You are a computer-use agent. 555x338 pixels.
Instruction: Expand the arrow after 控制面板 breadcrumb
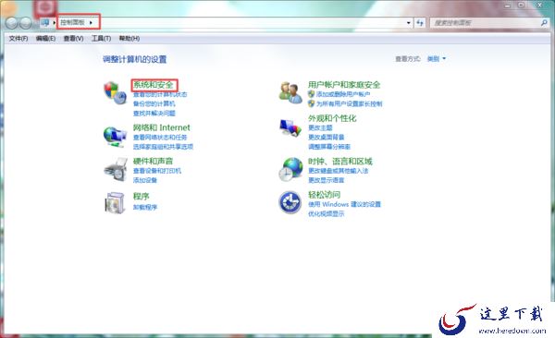tap(91, 23)
